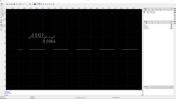The width and height of the screenshot is (176, 99).
Task: Add a new block with red plus
Action: pos(153,10)
